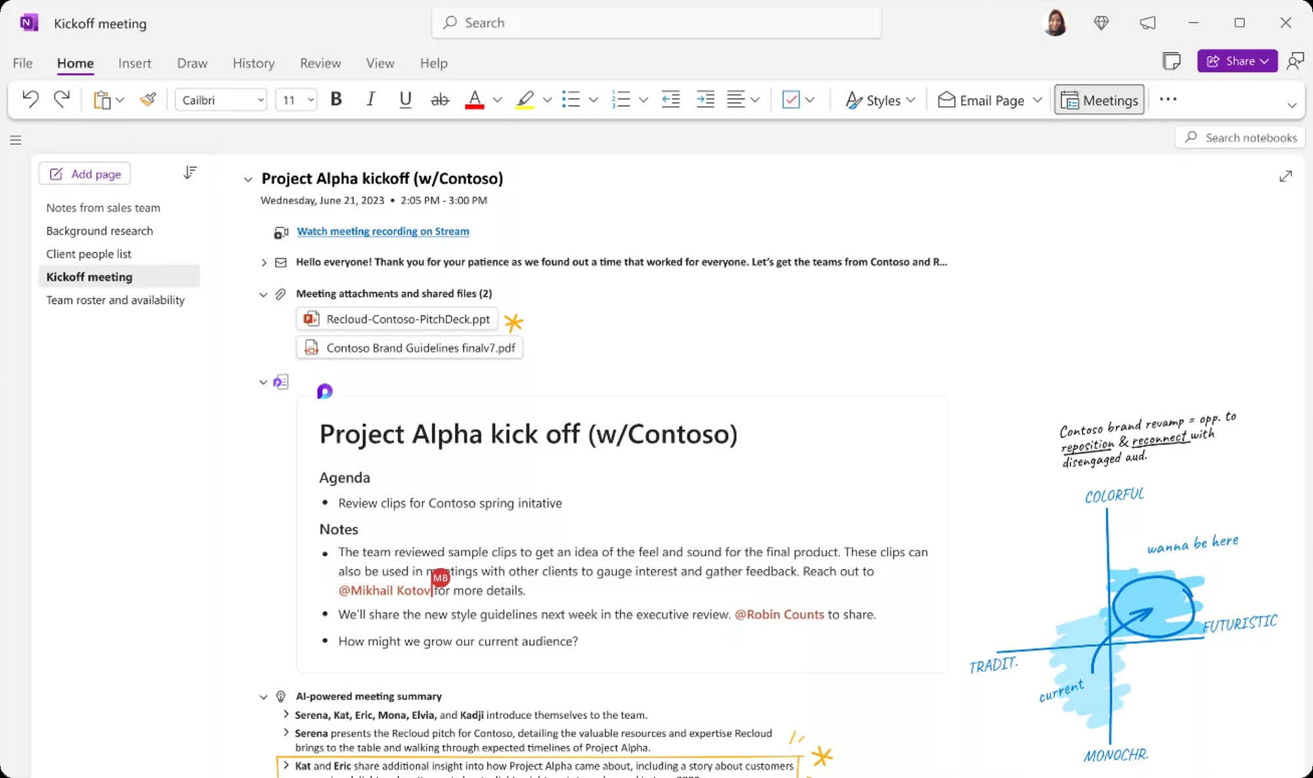
Task: Click the page full-screen expand icon
Action: click(1285, 176)
